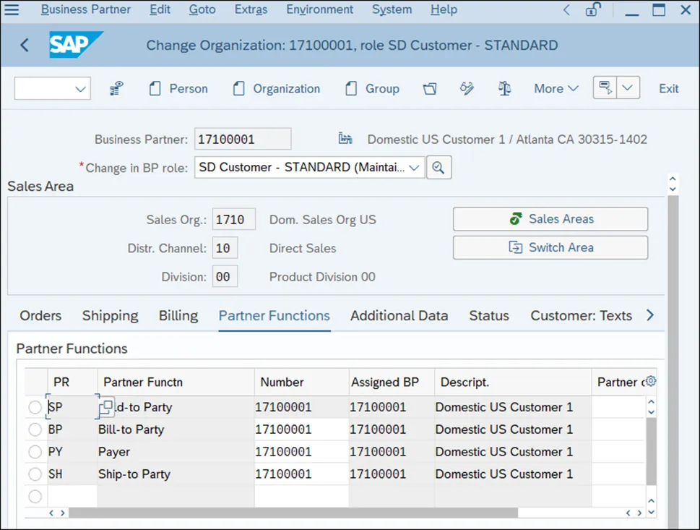Screen dimensions: 700x530
Task: Click the Payer partner function cell
Action: [176, 452]
